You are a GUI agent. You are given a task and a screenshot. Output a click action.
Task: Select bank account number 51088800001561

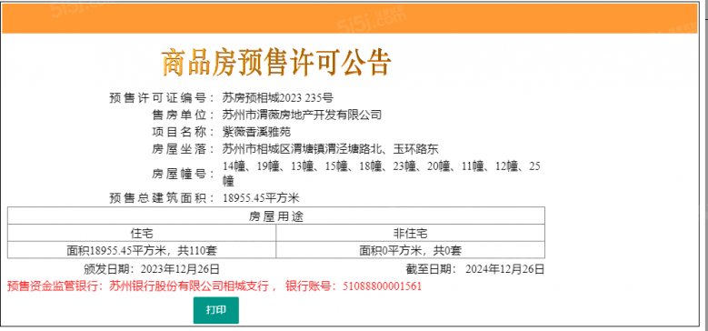382,286
